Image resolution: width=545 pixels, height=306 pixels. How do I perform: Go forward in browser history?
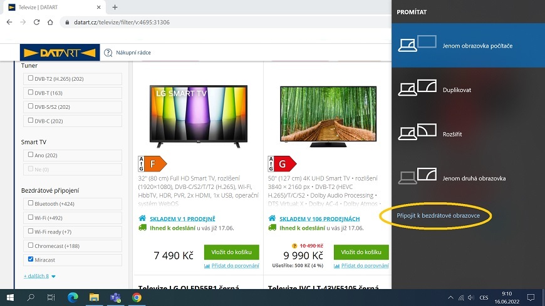(x=23, y=23)
